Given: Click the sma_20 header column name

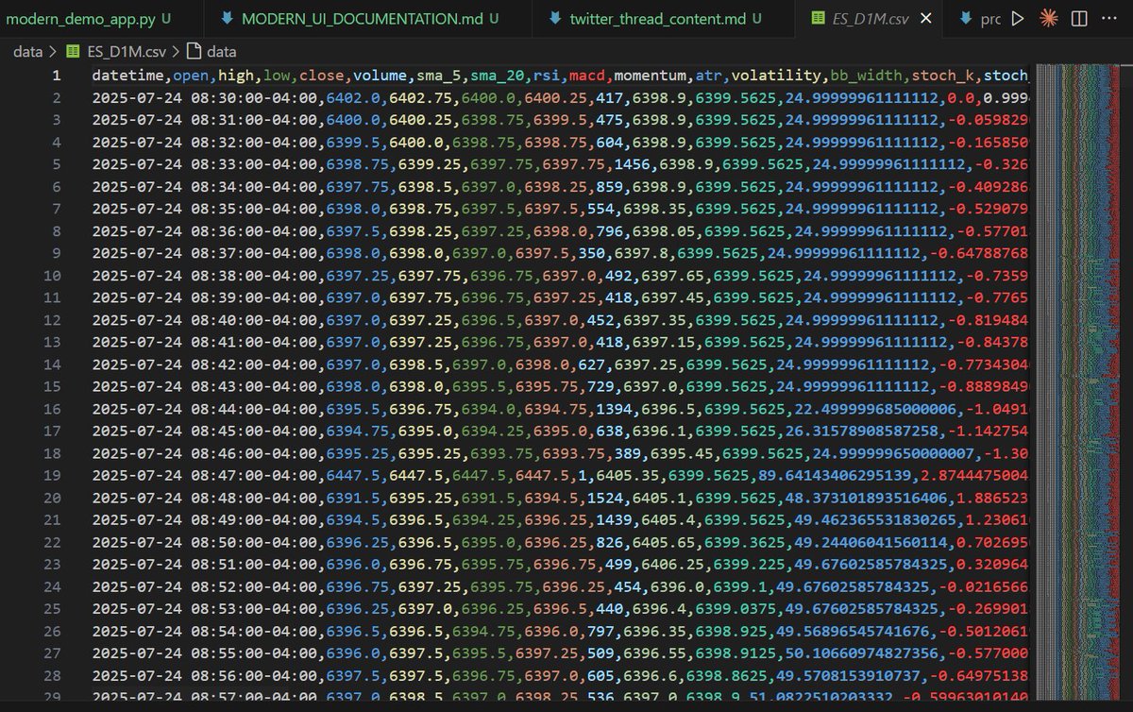Looking at the screenshot, I should tap(498, 76).
